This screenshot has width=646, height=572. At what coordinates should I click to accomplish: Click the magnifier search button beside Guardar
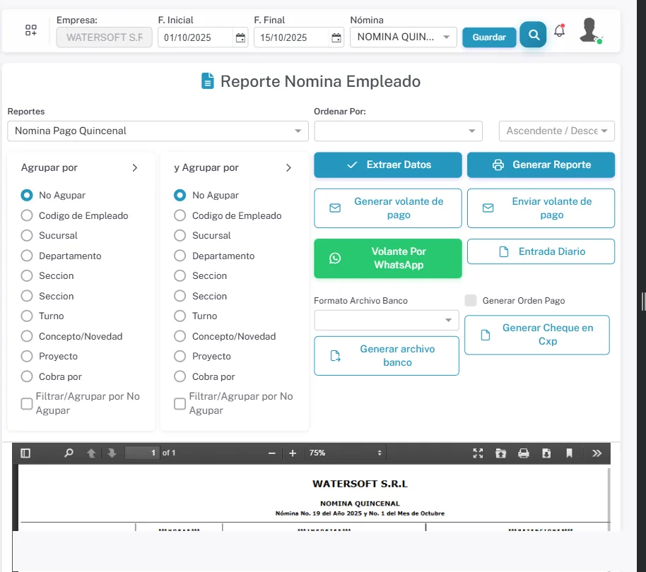tap(533, 35)
